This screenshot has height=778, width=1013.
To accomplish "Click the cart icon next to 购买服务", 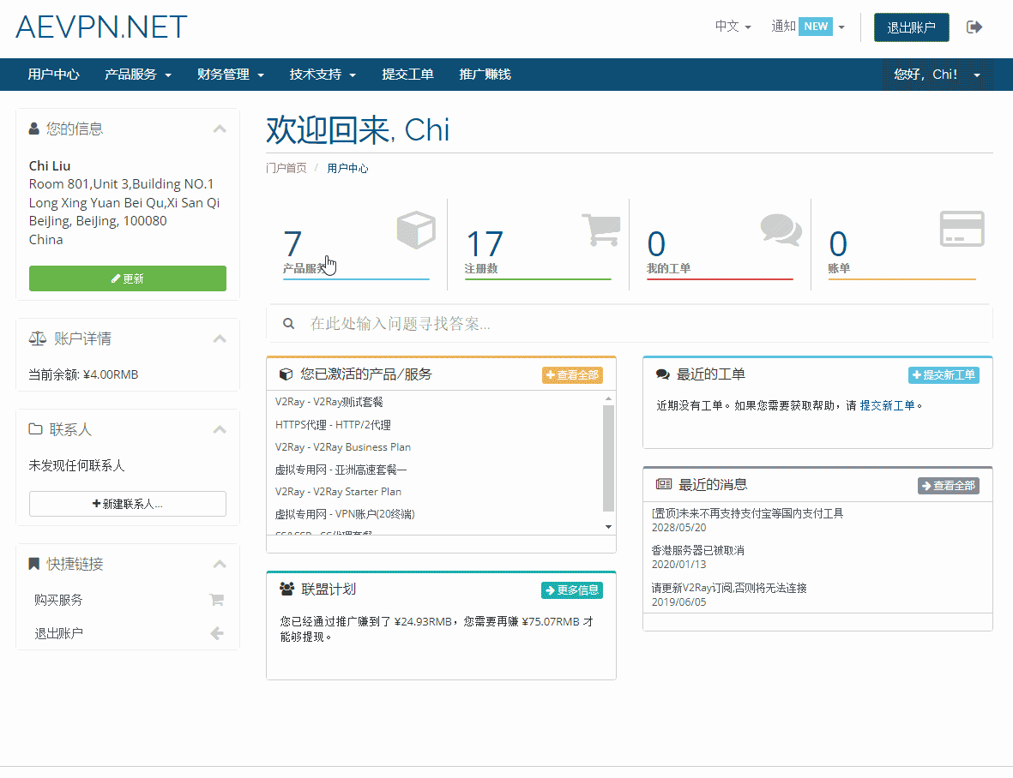I will coord(216,600).
